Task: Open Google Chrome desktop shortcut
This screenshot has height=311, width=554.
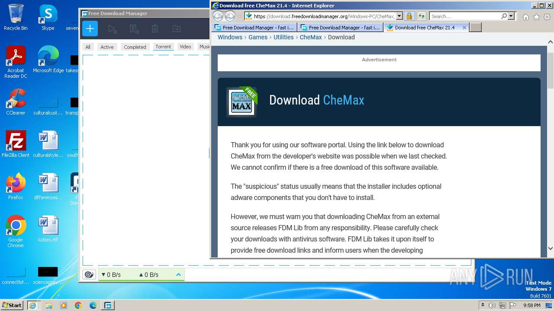Action: [16, 232]
